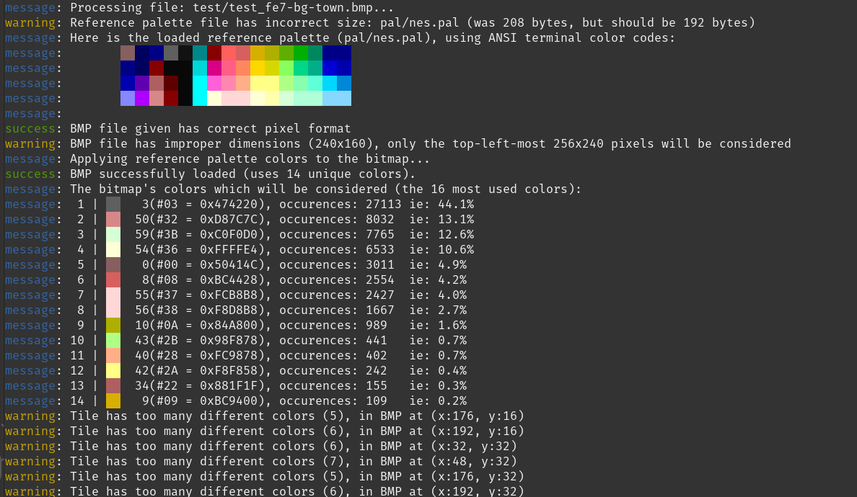Pick the cream swatch next to 0xFFFFE4
This screenshot has width=857, height=497.
113,250
